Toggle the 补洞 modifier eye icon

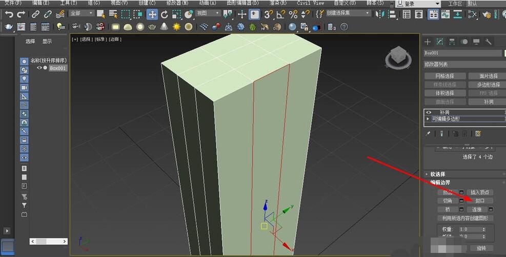pyautogui.click(x=429, y=112)
